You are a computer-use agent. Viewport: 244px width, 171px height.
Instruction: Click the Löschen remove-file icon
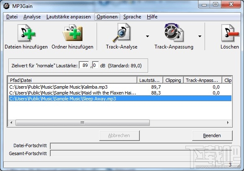[x=230, y=33]
